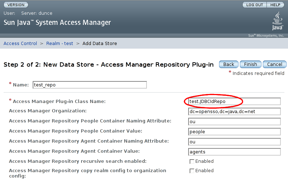Cancel the new data store wizard

[x=275, y=64]
